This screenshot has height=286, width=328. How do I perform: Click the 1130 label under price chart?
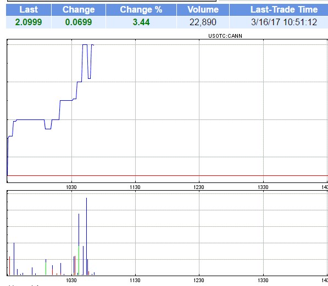(135, 187)
